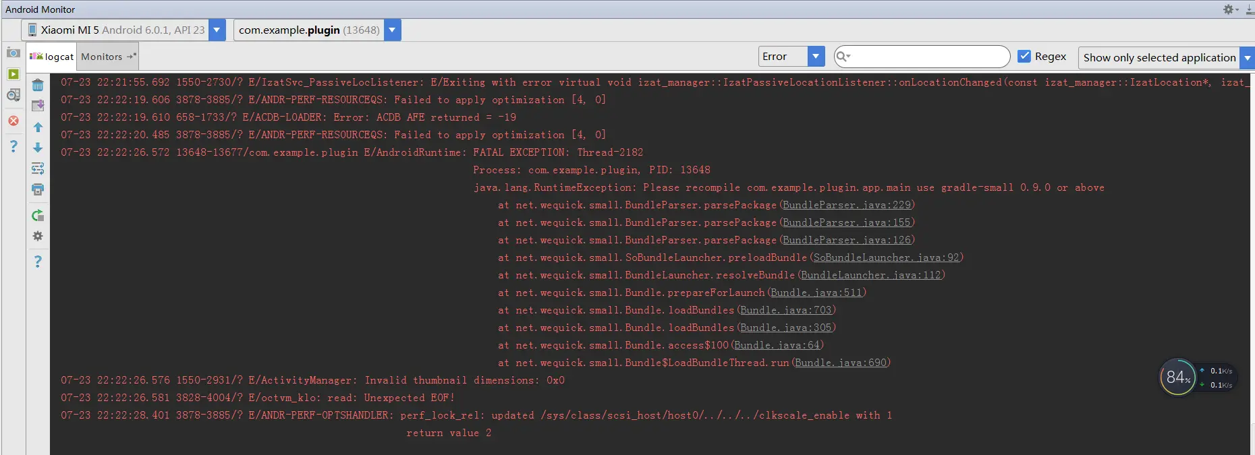The height and width of the screenshot is (455, 1255).
Task: Restart logcat with the green refresh icon
Action: pyautogui.click(x=38, y=216)
